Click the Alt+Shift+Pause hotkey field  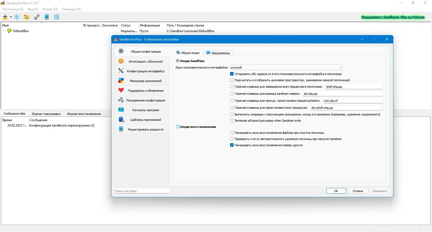[x=347, y=108]
